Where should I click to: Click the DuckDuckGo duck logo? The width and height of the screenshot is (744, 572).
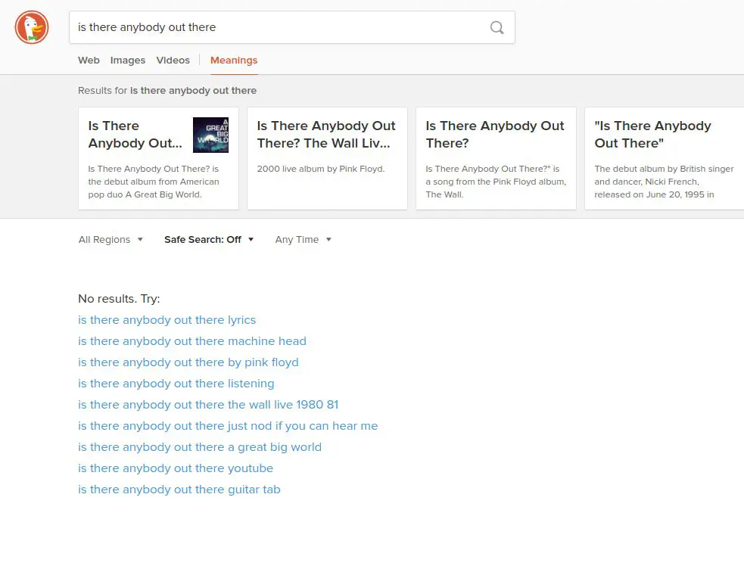[x=32, y=27]
